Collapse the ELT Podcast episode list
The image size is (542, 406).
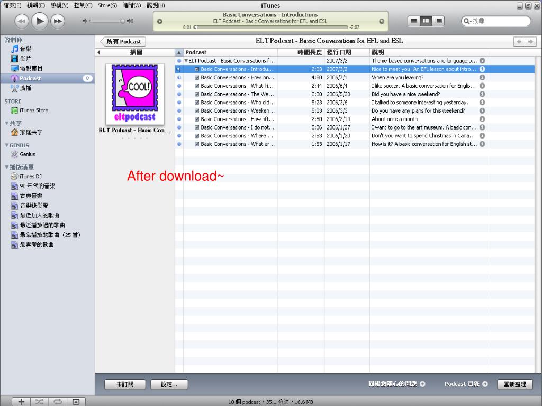pos(186,61)
